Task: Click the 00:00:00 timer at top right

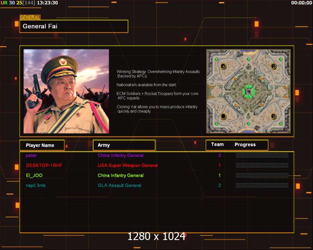Action: 301,3
